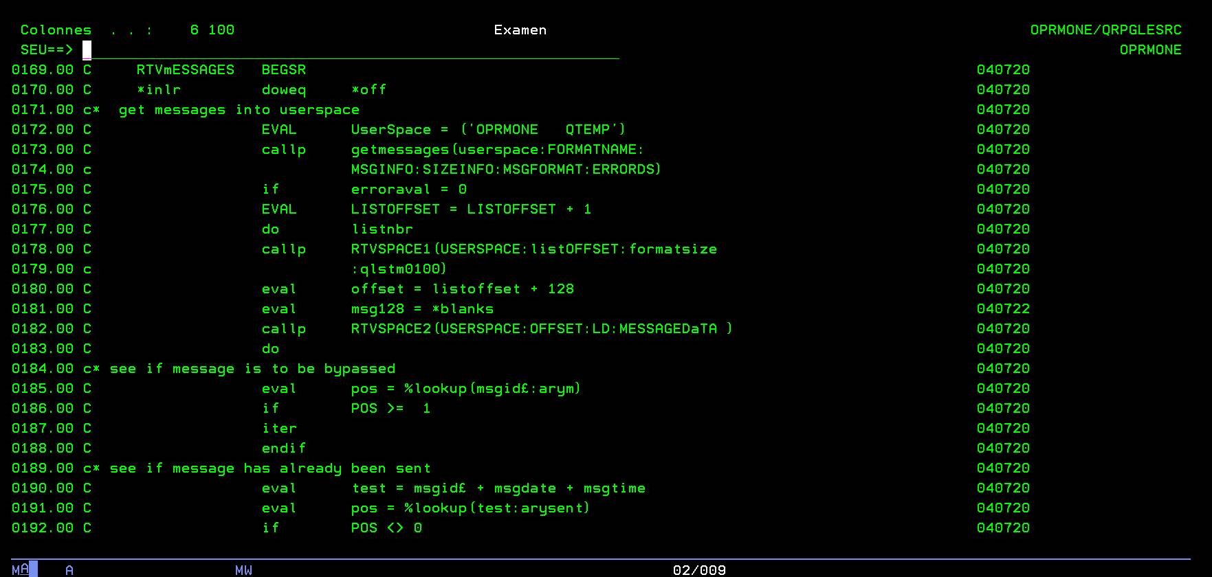1212x577 pixels.
Task: Click the BEGSR opcode on line 0169.00
Action: click(283, 70)
